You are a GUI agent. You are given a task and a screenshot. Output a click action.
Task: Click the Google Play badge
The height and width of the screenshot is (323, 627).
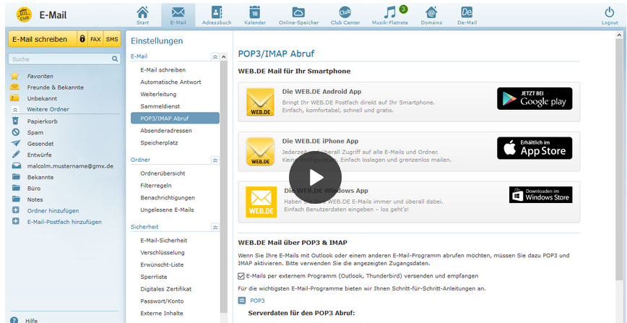point(535,98)
